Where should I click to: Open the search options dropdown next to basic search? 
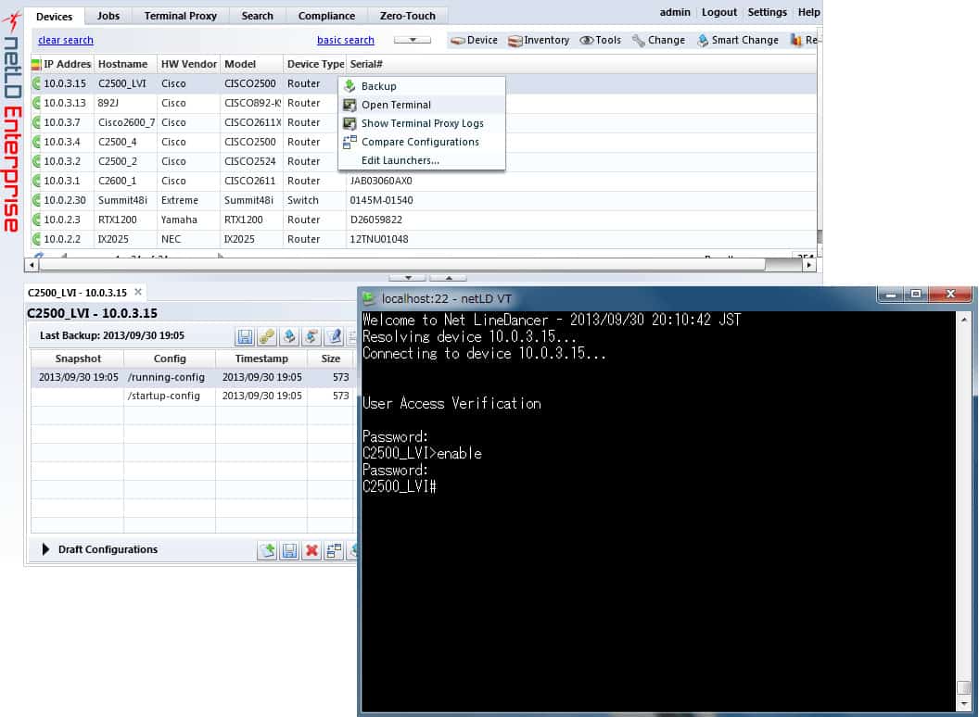tap(412, 40)
